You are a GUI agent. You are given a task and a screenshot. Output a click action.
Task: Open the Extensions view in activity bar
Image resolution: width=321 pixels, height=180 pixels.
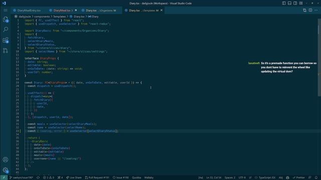[6, 40]
